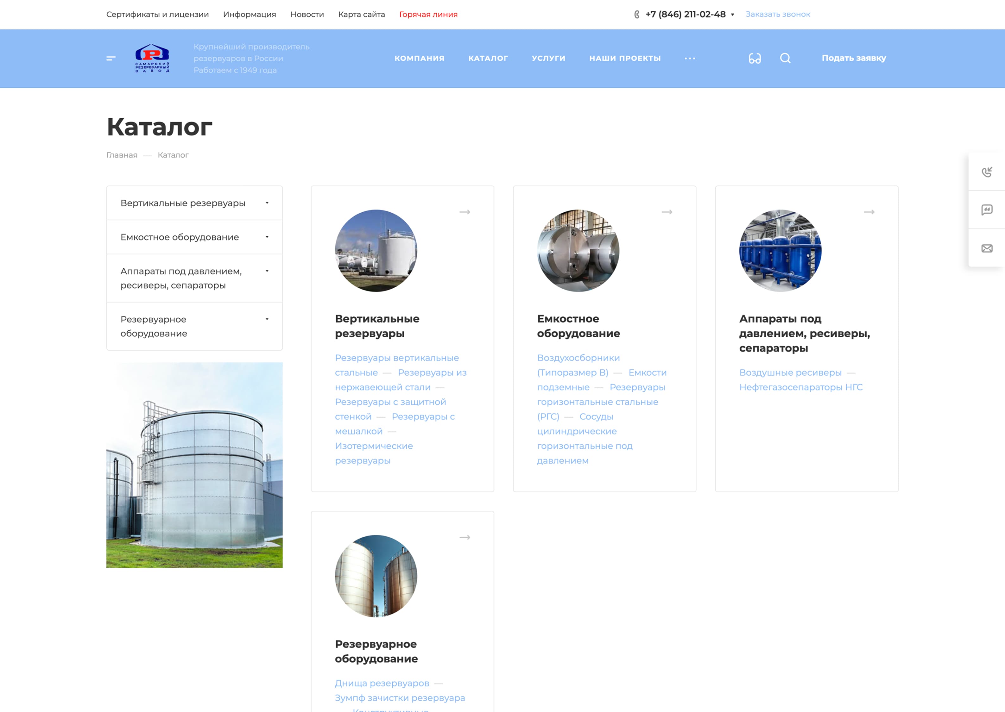This screenshot has width=1005, height=712.
Task: Enable the accessibility glasses icon
Action: click(755, 58)
